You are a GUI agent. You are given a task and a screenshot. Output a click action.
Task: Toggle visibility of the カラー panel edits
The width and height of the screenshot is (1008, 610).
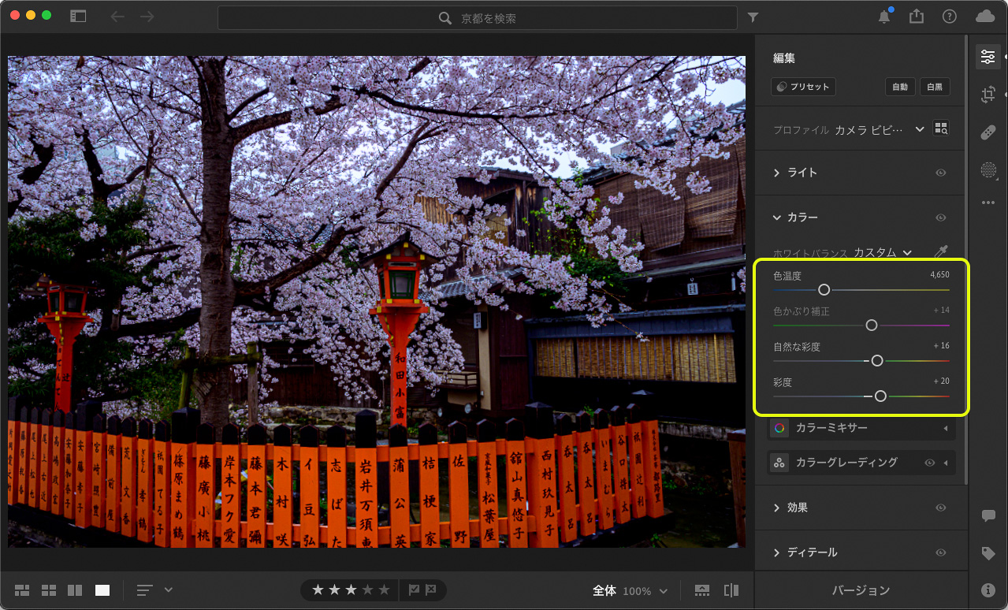tap(941, 218)
